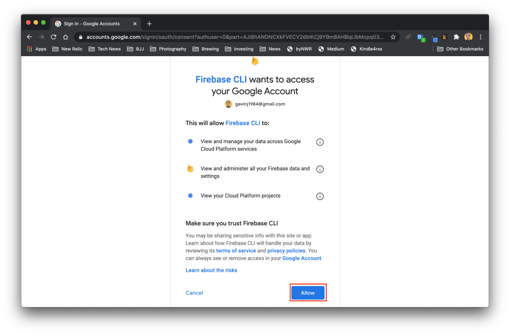Click the Chrome profile avatar
Image resolution: width=510 pixels, height=335 pixels.
click(x=468, y=37)
